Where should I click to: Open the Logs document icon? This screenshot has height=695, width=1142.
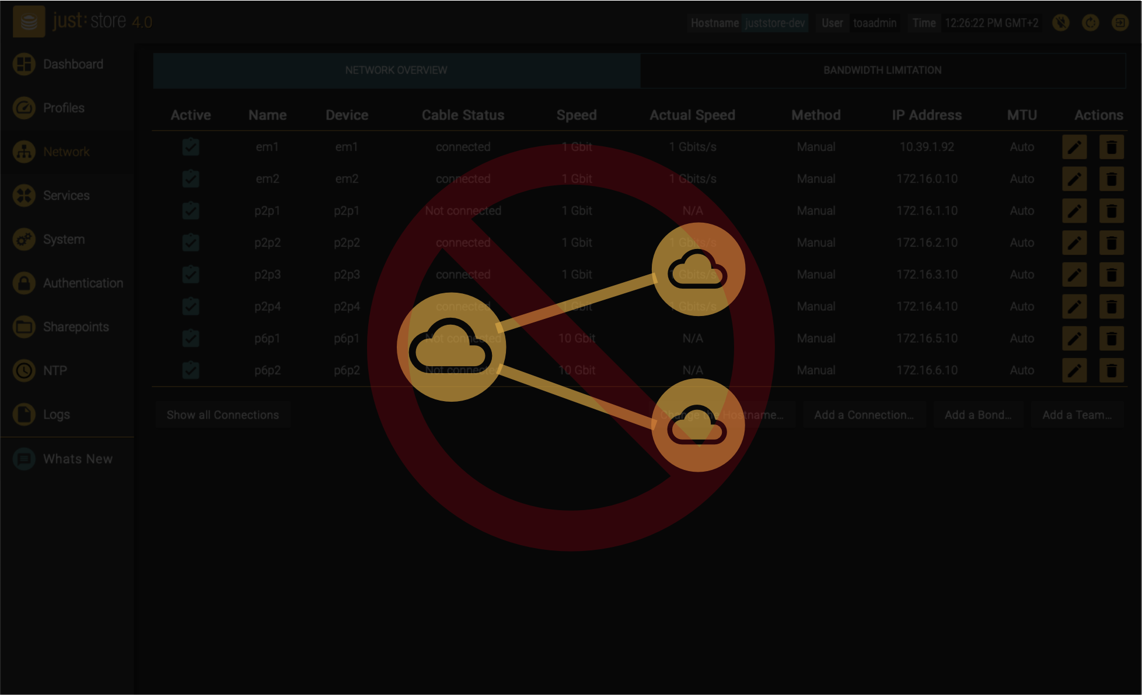coord(24,414)
